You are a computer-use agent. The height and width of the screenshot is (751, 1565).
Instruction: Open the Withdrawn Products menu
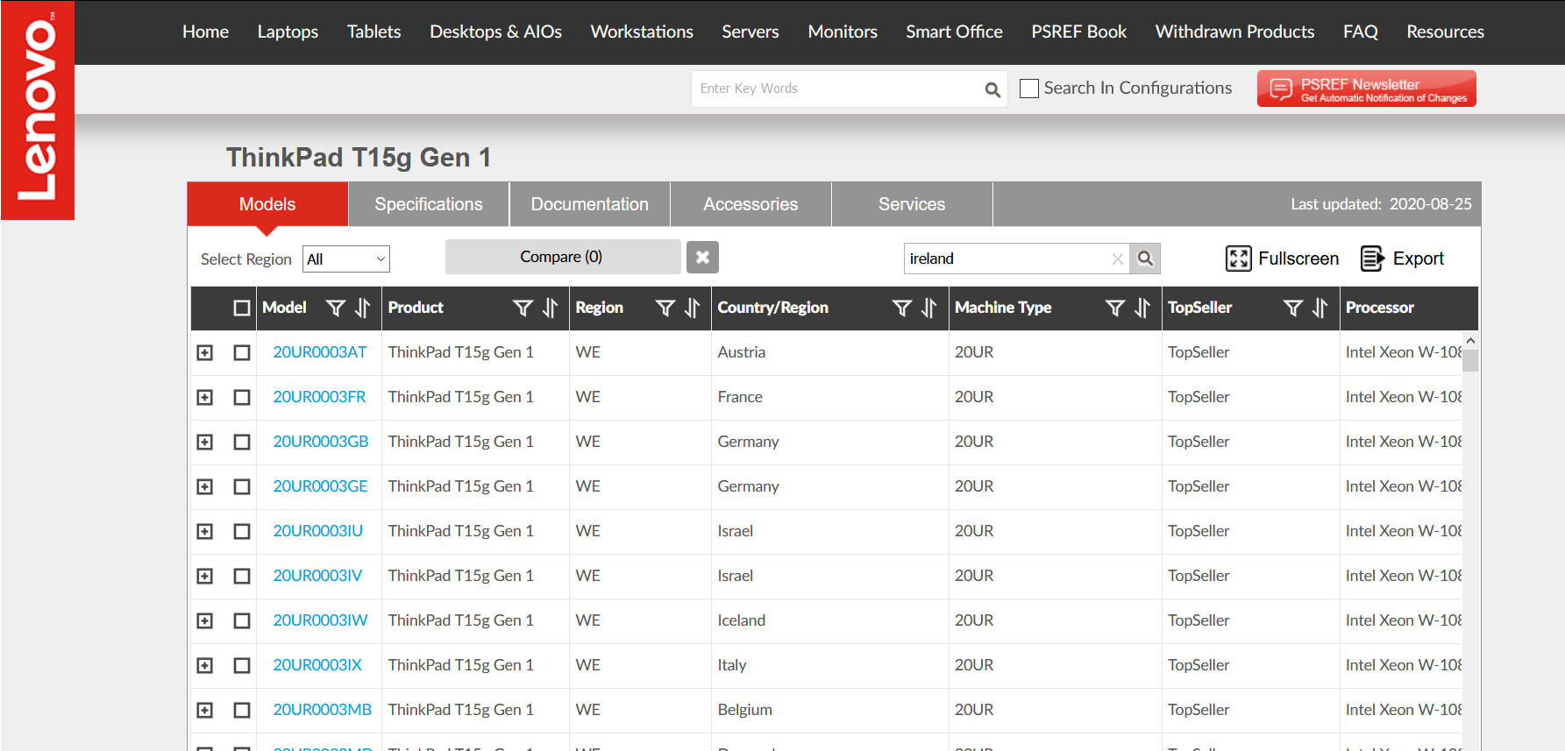pyautogui.click(x=1234, y=32)
